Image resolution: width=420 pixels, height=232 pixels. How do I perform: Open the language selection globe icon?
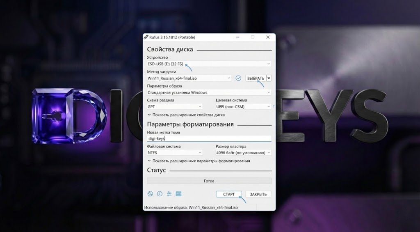[x=150, y=194]
